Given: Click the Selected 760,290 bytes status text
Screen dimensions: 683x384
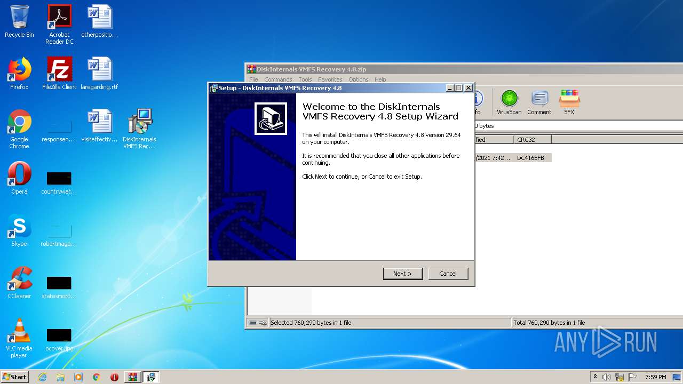Looking at the screenshot, I should [311, 323].
